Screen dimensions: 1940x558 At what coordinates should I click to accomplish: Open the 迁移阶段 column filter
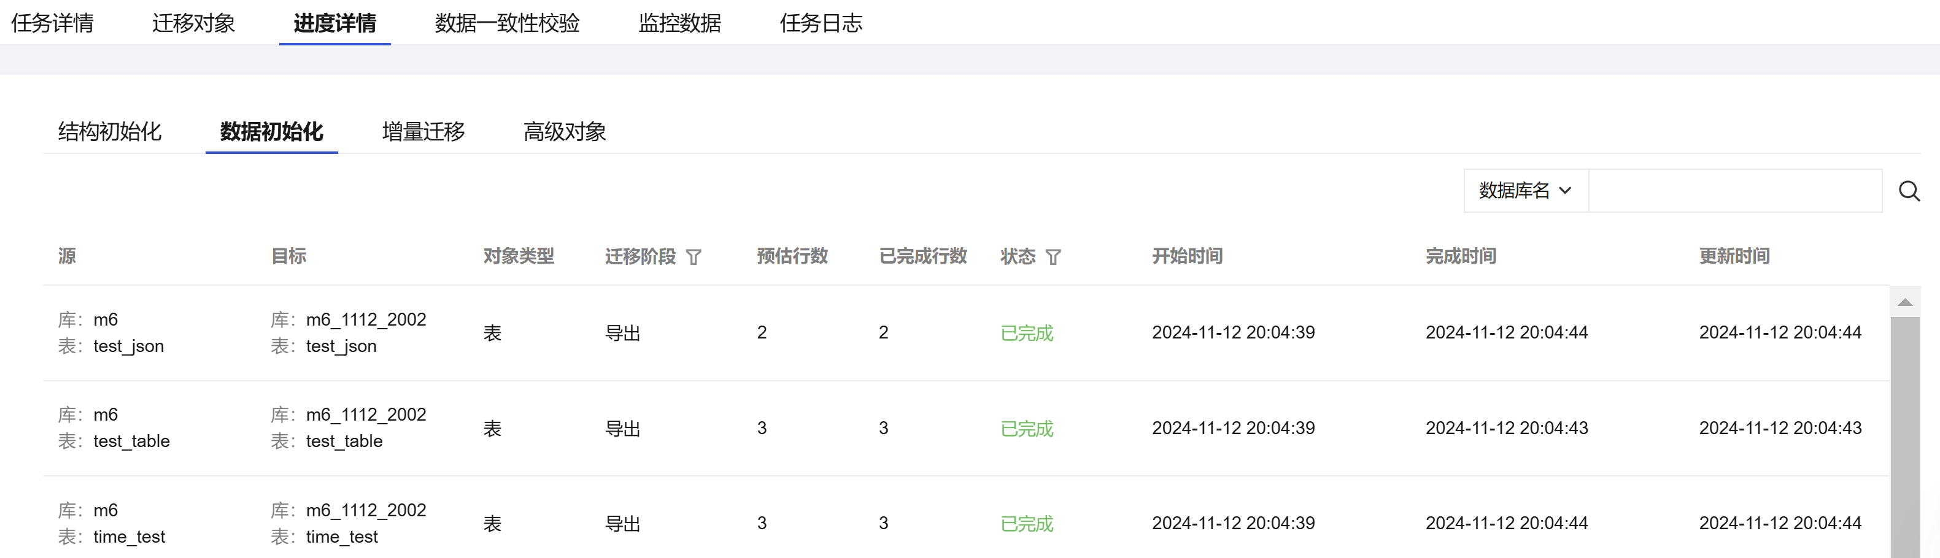tap(694, 257)
